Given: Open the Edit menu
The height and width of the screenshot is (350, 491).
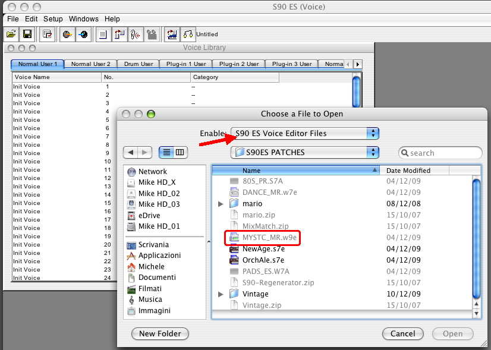Looking at the screenshot, I should coord(32,19).
